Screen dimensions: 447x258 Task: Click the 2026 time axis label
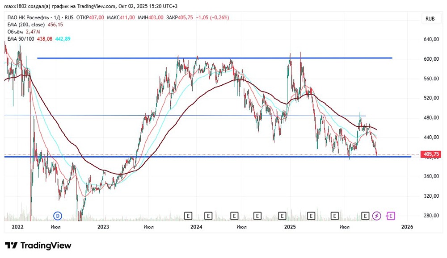point(407,227)
